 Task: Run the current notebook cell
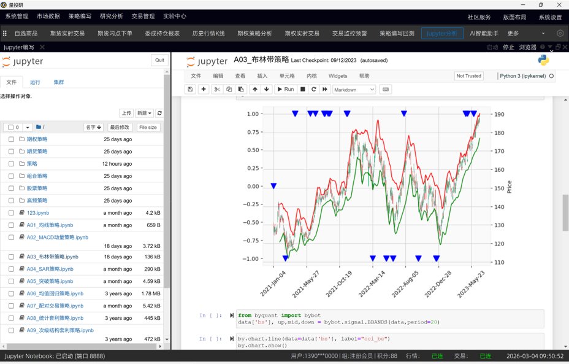tap(285, 90)
